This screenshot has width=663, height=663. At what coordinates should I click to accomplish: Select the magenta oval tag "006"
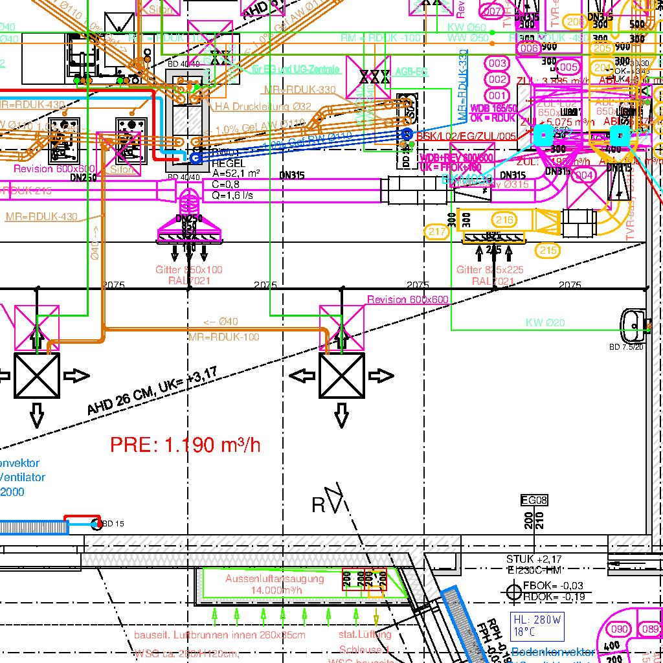[529, 48]
